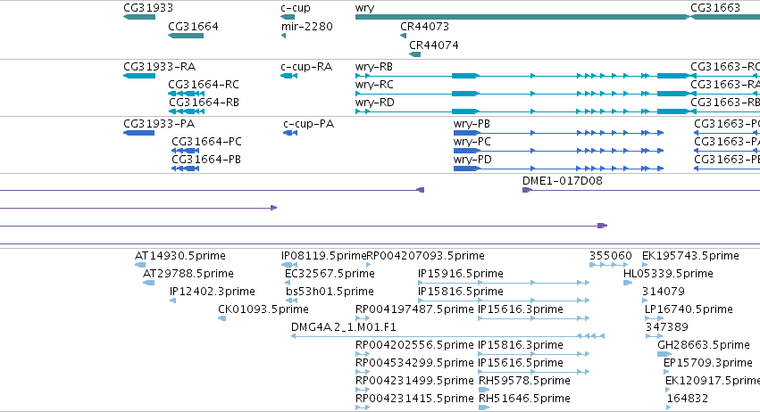Click the IP15916.5prime label
Viewport: 760px width, 412px height.
coord(461,274)
